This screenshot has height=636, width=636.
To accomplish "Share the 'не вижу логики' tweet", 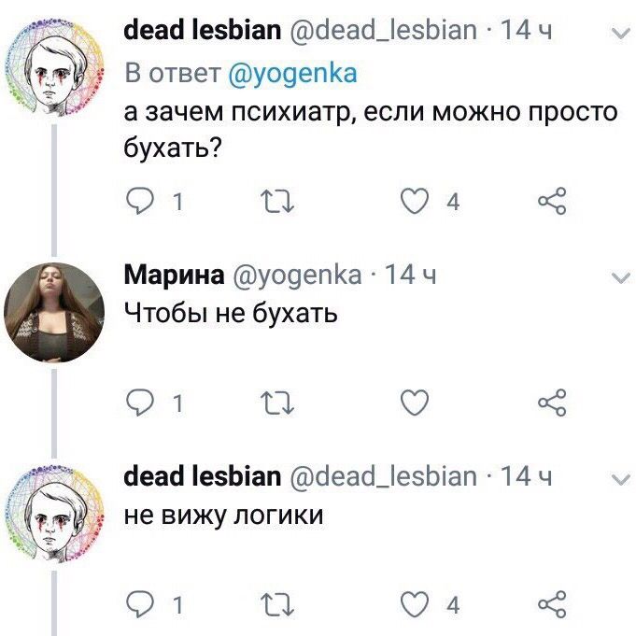I will [x=552, y=604].
